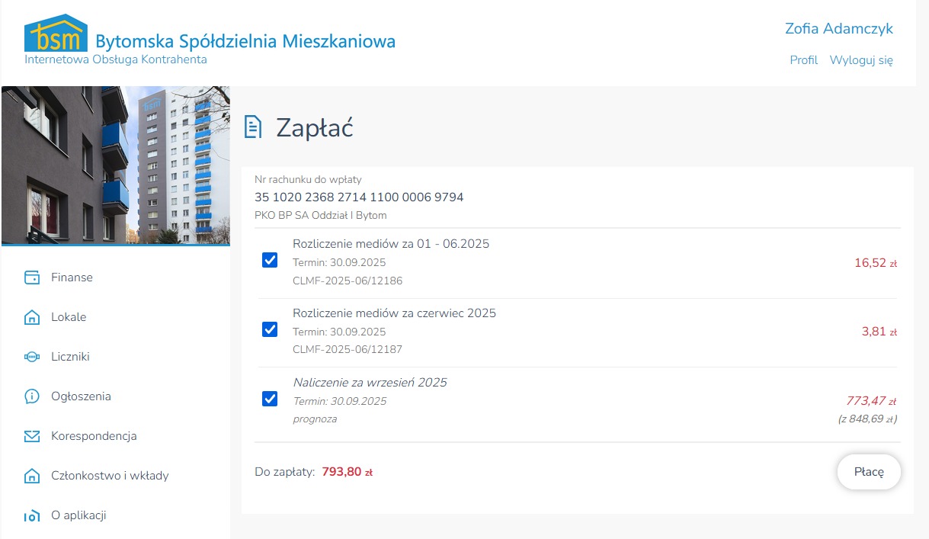This screenshot has width=929, height=539.
Task: Click the Liczniki meter icon
Action: click(x=32, y=357)
